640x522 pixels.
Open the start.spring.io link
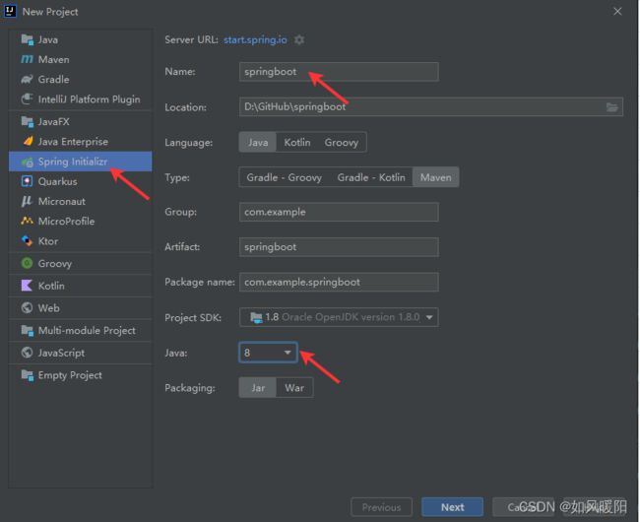pos(255,39)
